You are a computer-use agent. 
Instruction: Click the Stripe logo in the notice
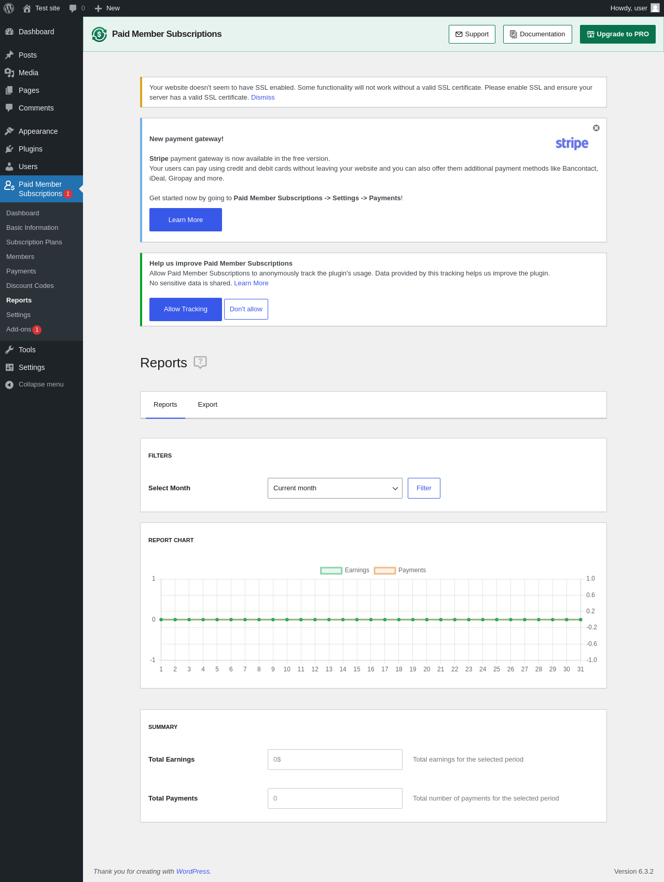click(x=572, y=144)
